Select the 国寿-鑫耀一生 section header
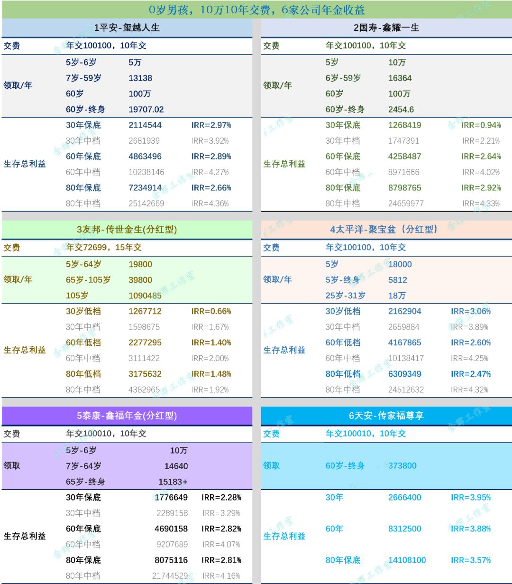This screenshot has height=584, width=512. point(386,28)
